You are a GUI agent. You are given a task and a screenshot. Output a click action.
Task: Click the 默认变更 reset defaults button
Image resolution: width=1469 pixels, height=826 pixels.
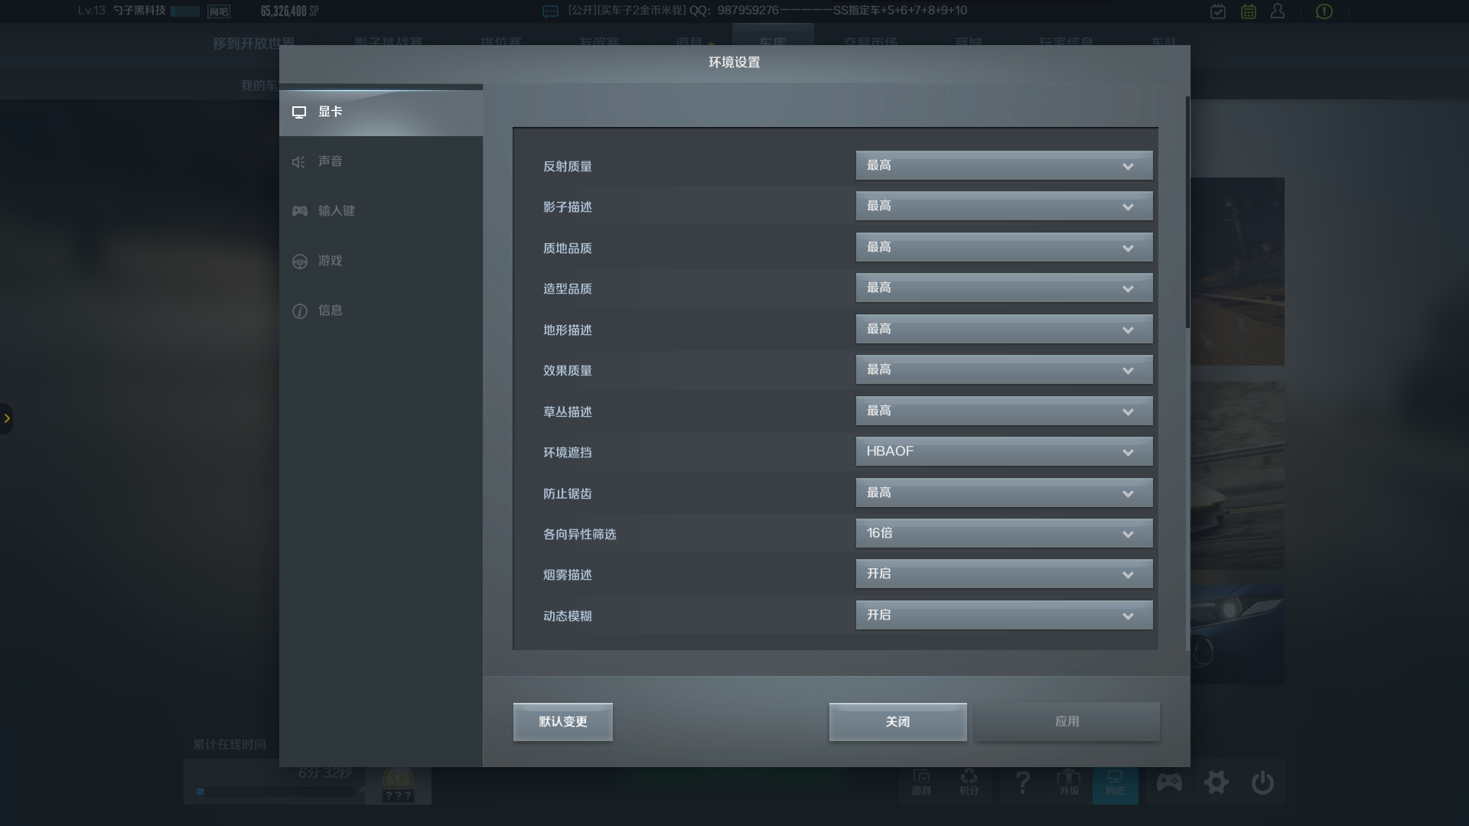click(562, 722)
